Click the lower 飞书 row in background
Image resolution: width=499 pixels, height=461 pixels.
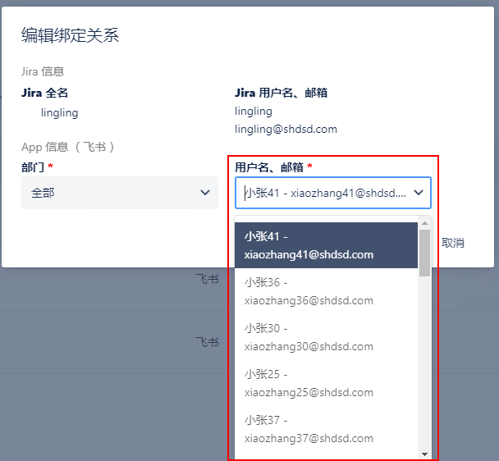[207, 341]
